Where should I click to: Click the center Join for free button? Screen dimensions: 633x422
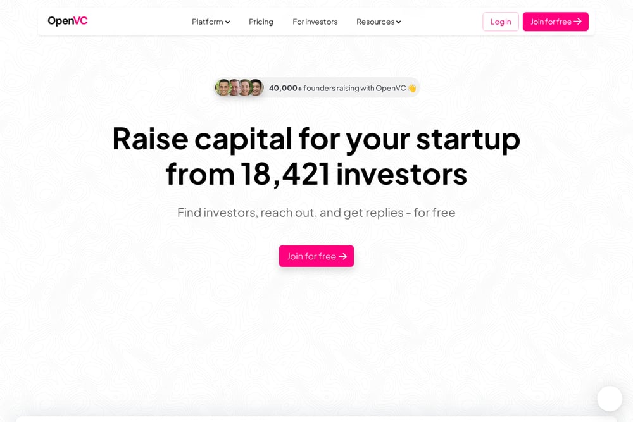pos(316,256)
